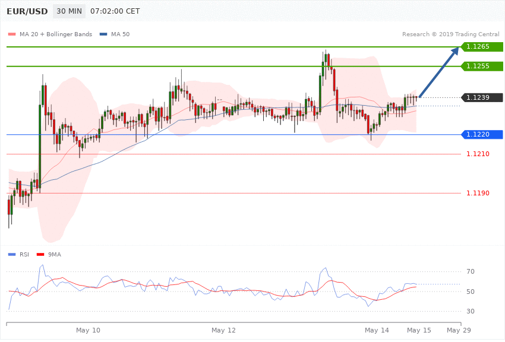505x342 pixels.
Task: Click the green 1.1255 resistance price tag
Action: (482, 66)
